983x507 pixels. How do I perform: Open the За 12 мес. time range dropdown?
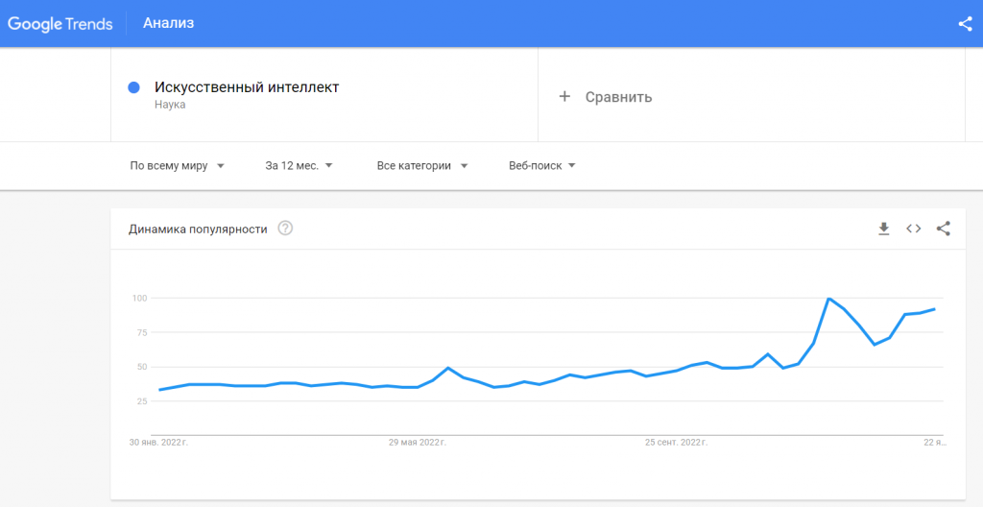point(300,166)
